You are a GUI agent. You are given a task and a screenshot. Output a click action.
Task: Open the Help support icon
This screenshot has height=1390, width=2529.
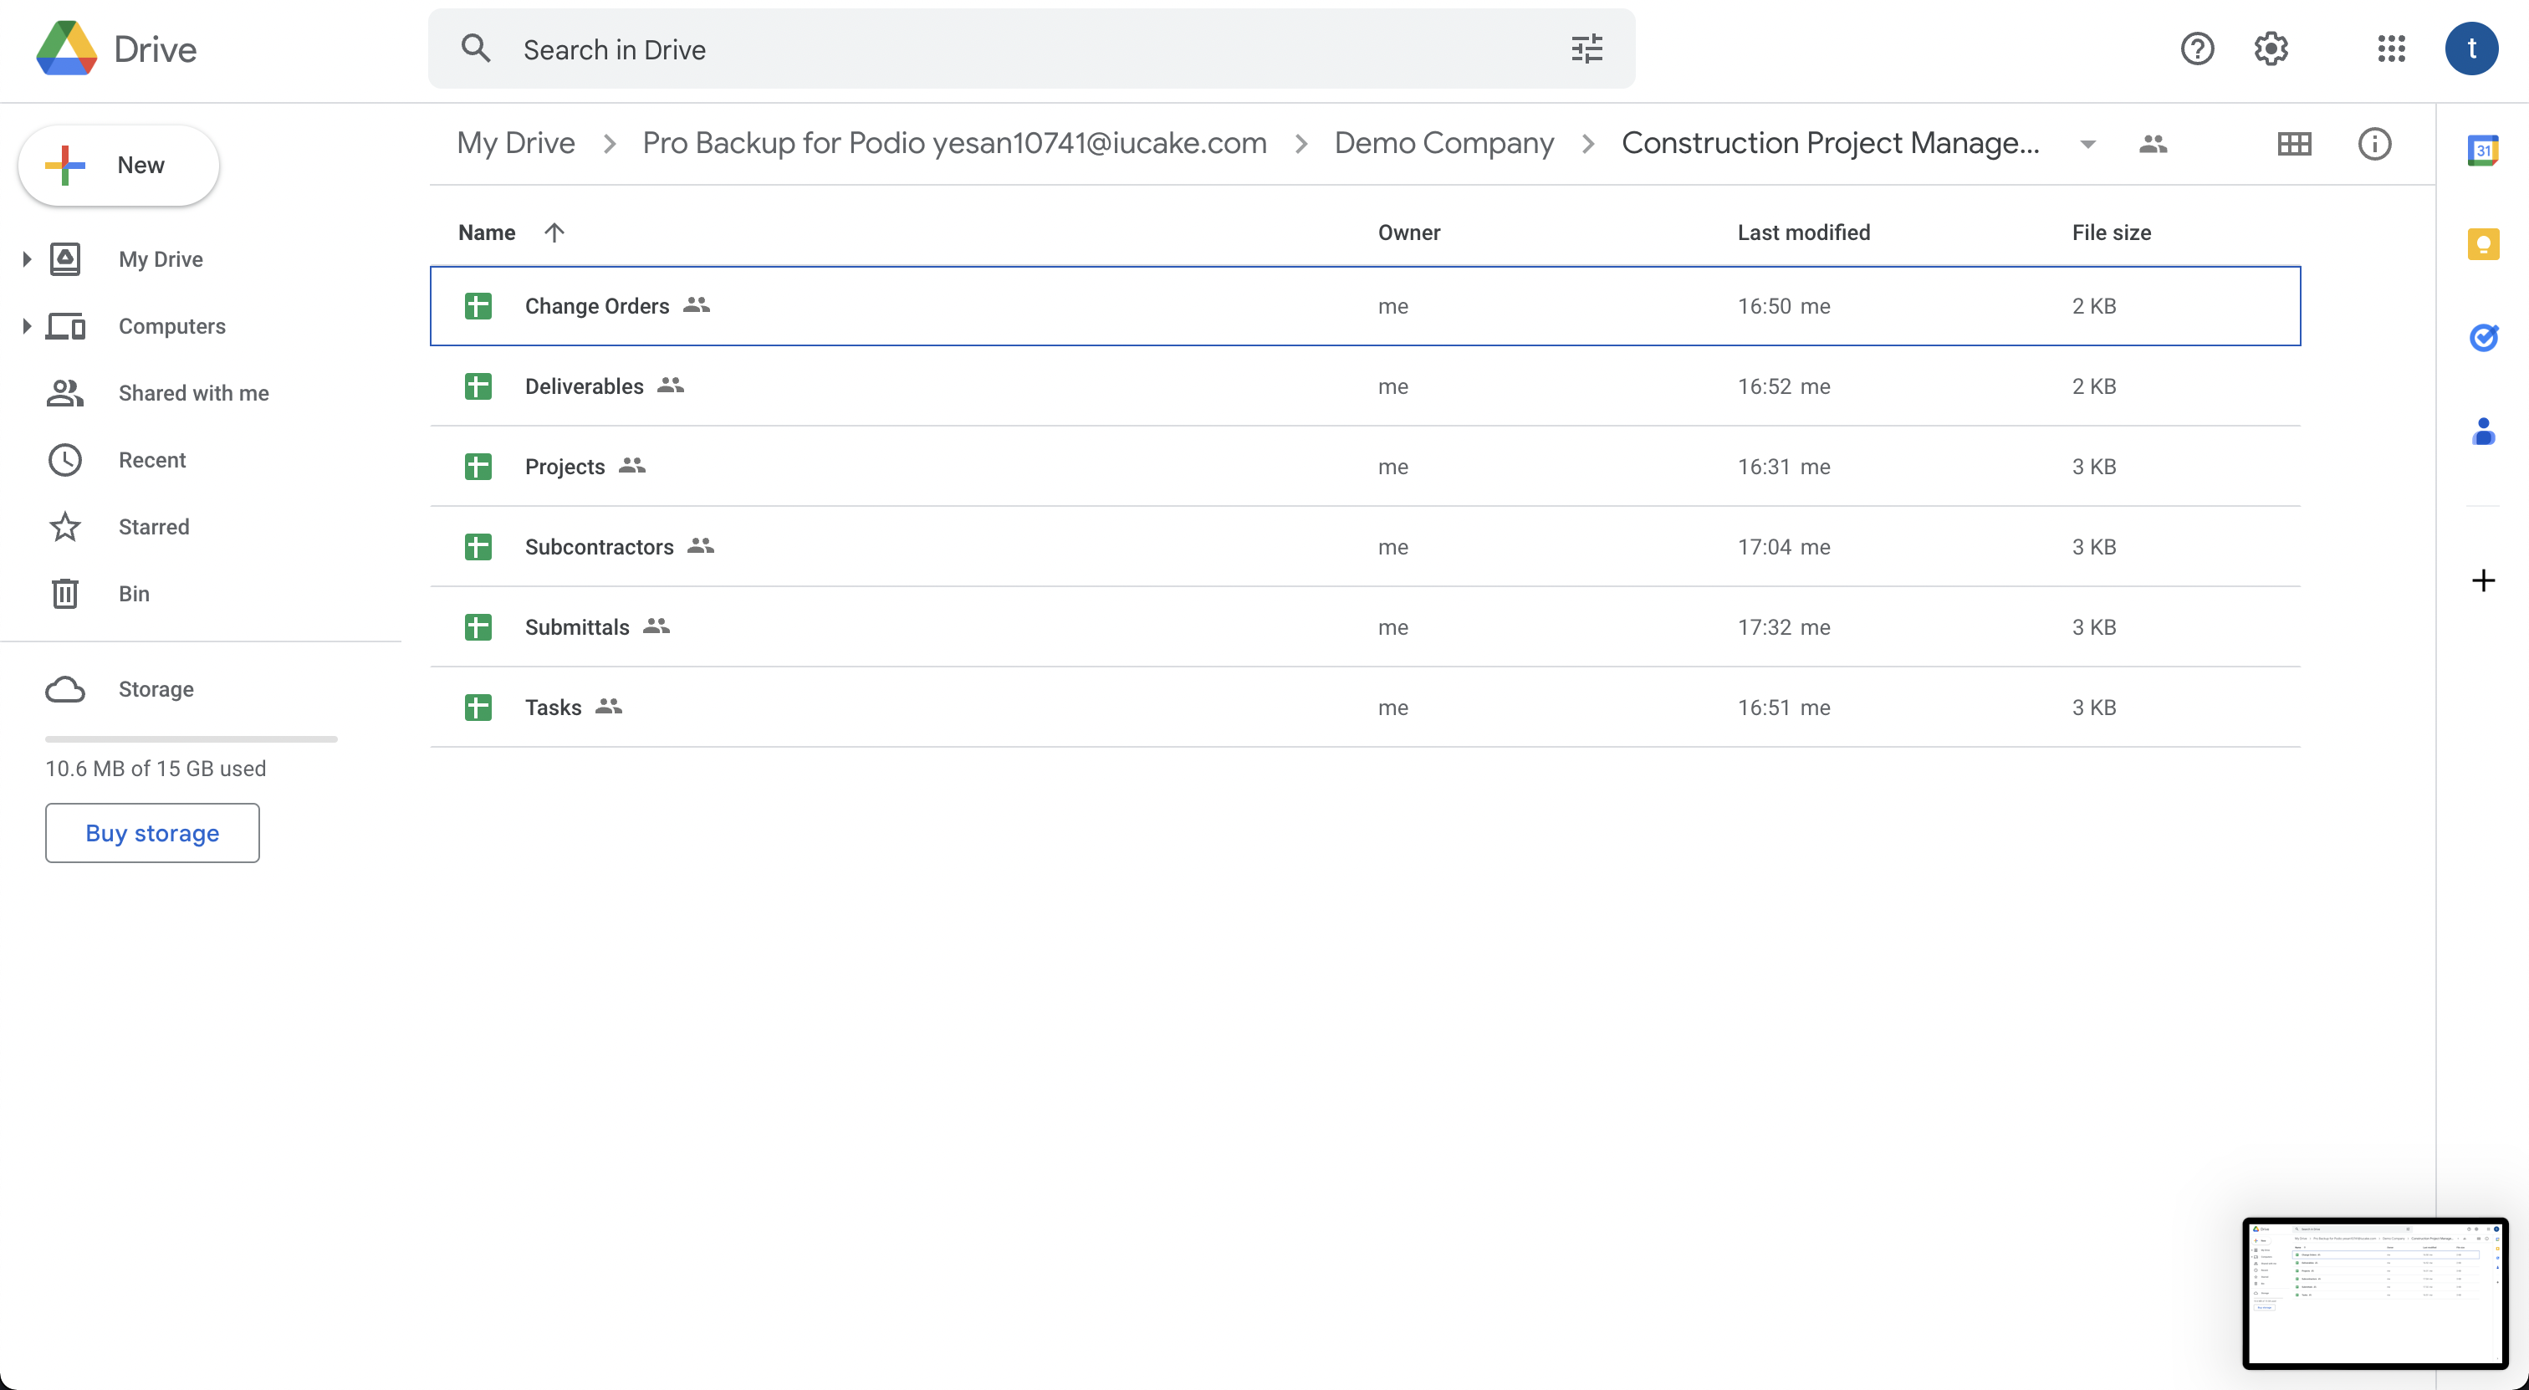2196,49
